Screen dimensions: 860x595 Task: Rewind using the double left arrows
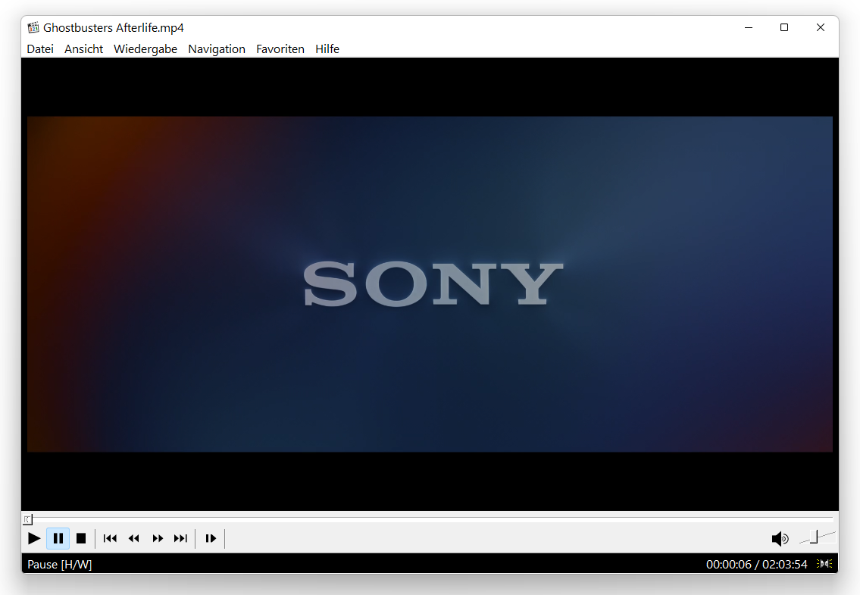pos(134,538)
